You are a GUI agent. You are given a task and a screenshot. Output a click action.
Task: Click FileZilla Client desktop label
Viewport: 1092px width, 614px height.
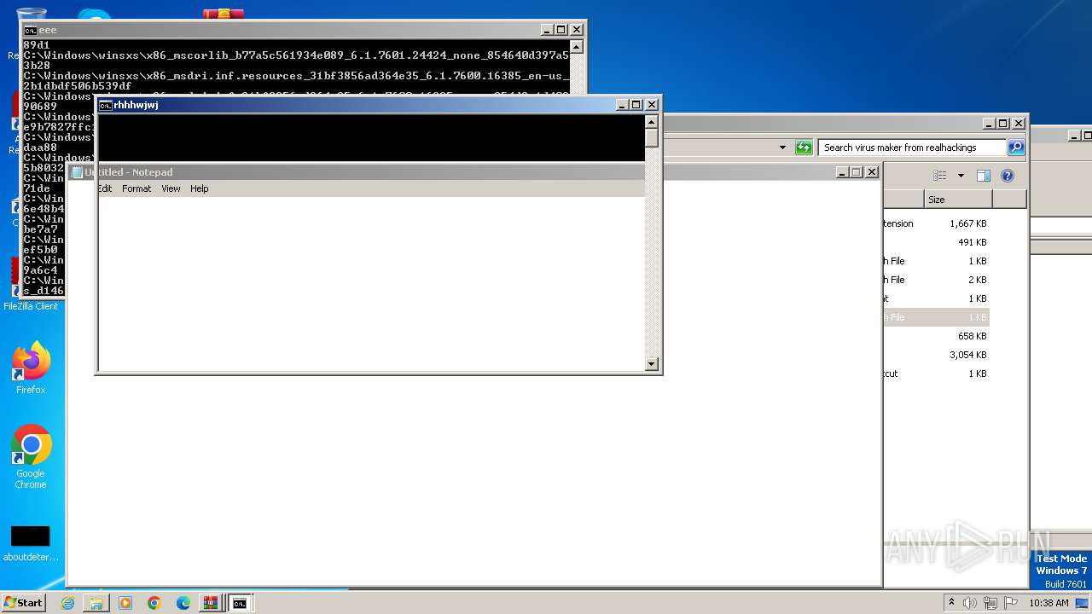pyautogui.click(x=31, y=306)
